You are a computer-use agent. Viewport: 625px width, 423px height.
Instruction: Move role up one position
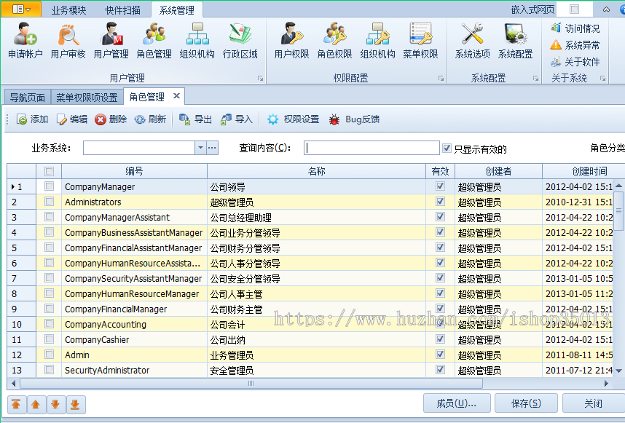click(x=36, y=405)
